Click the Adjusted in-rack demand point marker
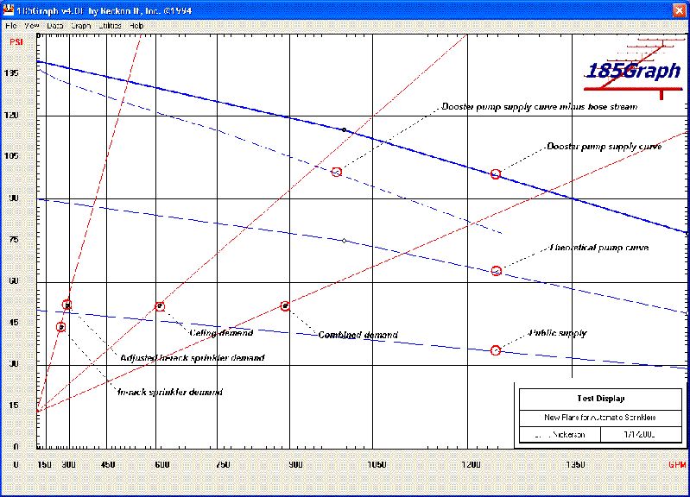Screen dimensions: 690x497 click(66, 305)
